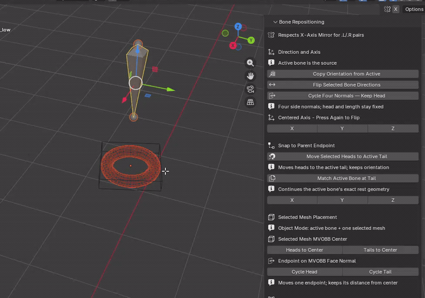Click the Selected Mesh MVOBB Center icon
Screen dimensions: 425x298
(x=271, y=239)
